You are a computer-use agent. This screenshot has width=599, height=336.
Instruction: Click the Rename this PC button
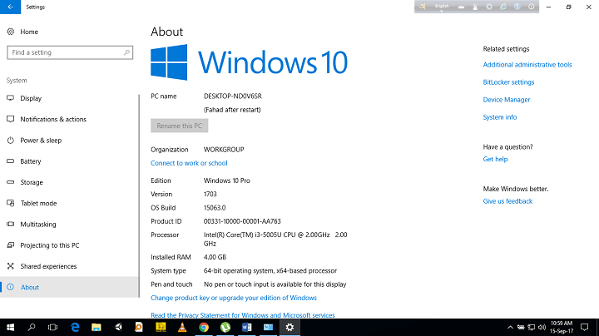(x=179, y=126)
